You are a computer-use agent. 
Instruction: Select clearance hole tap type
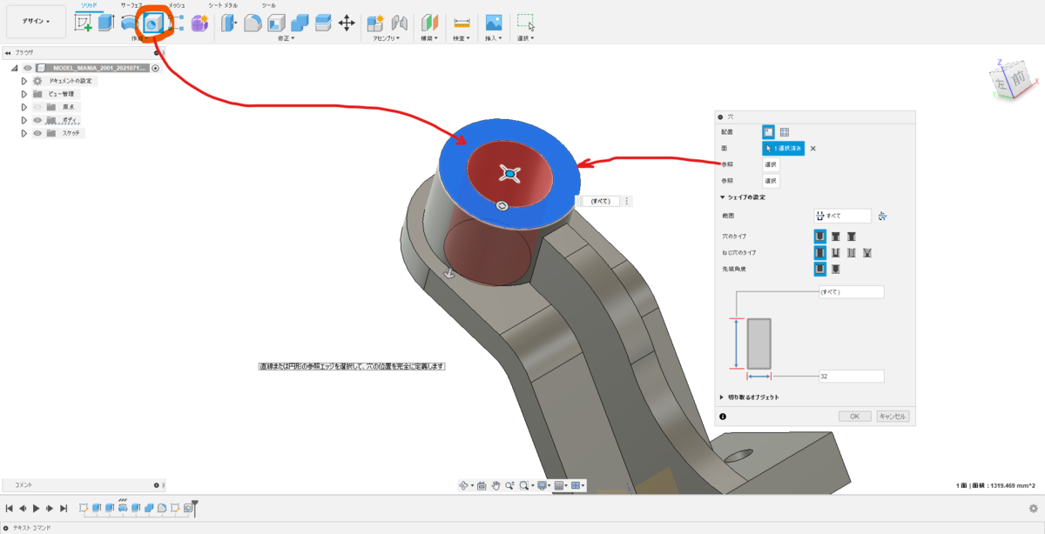(836, 253)
